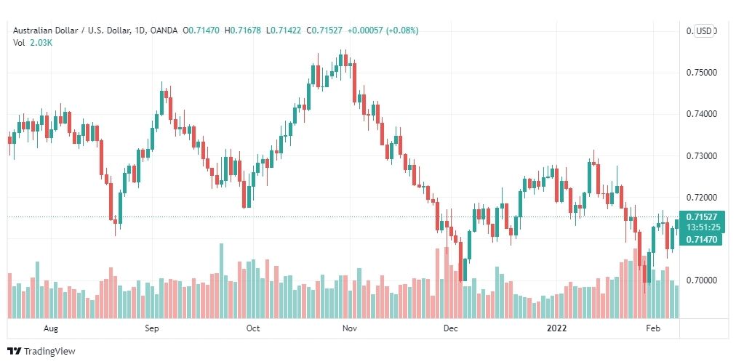Click the teal 0.71470 open price tag
The height and width of the screenshot is (364, 736).
701,240
